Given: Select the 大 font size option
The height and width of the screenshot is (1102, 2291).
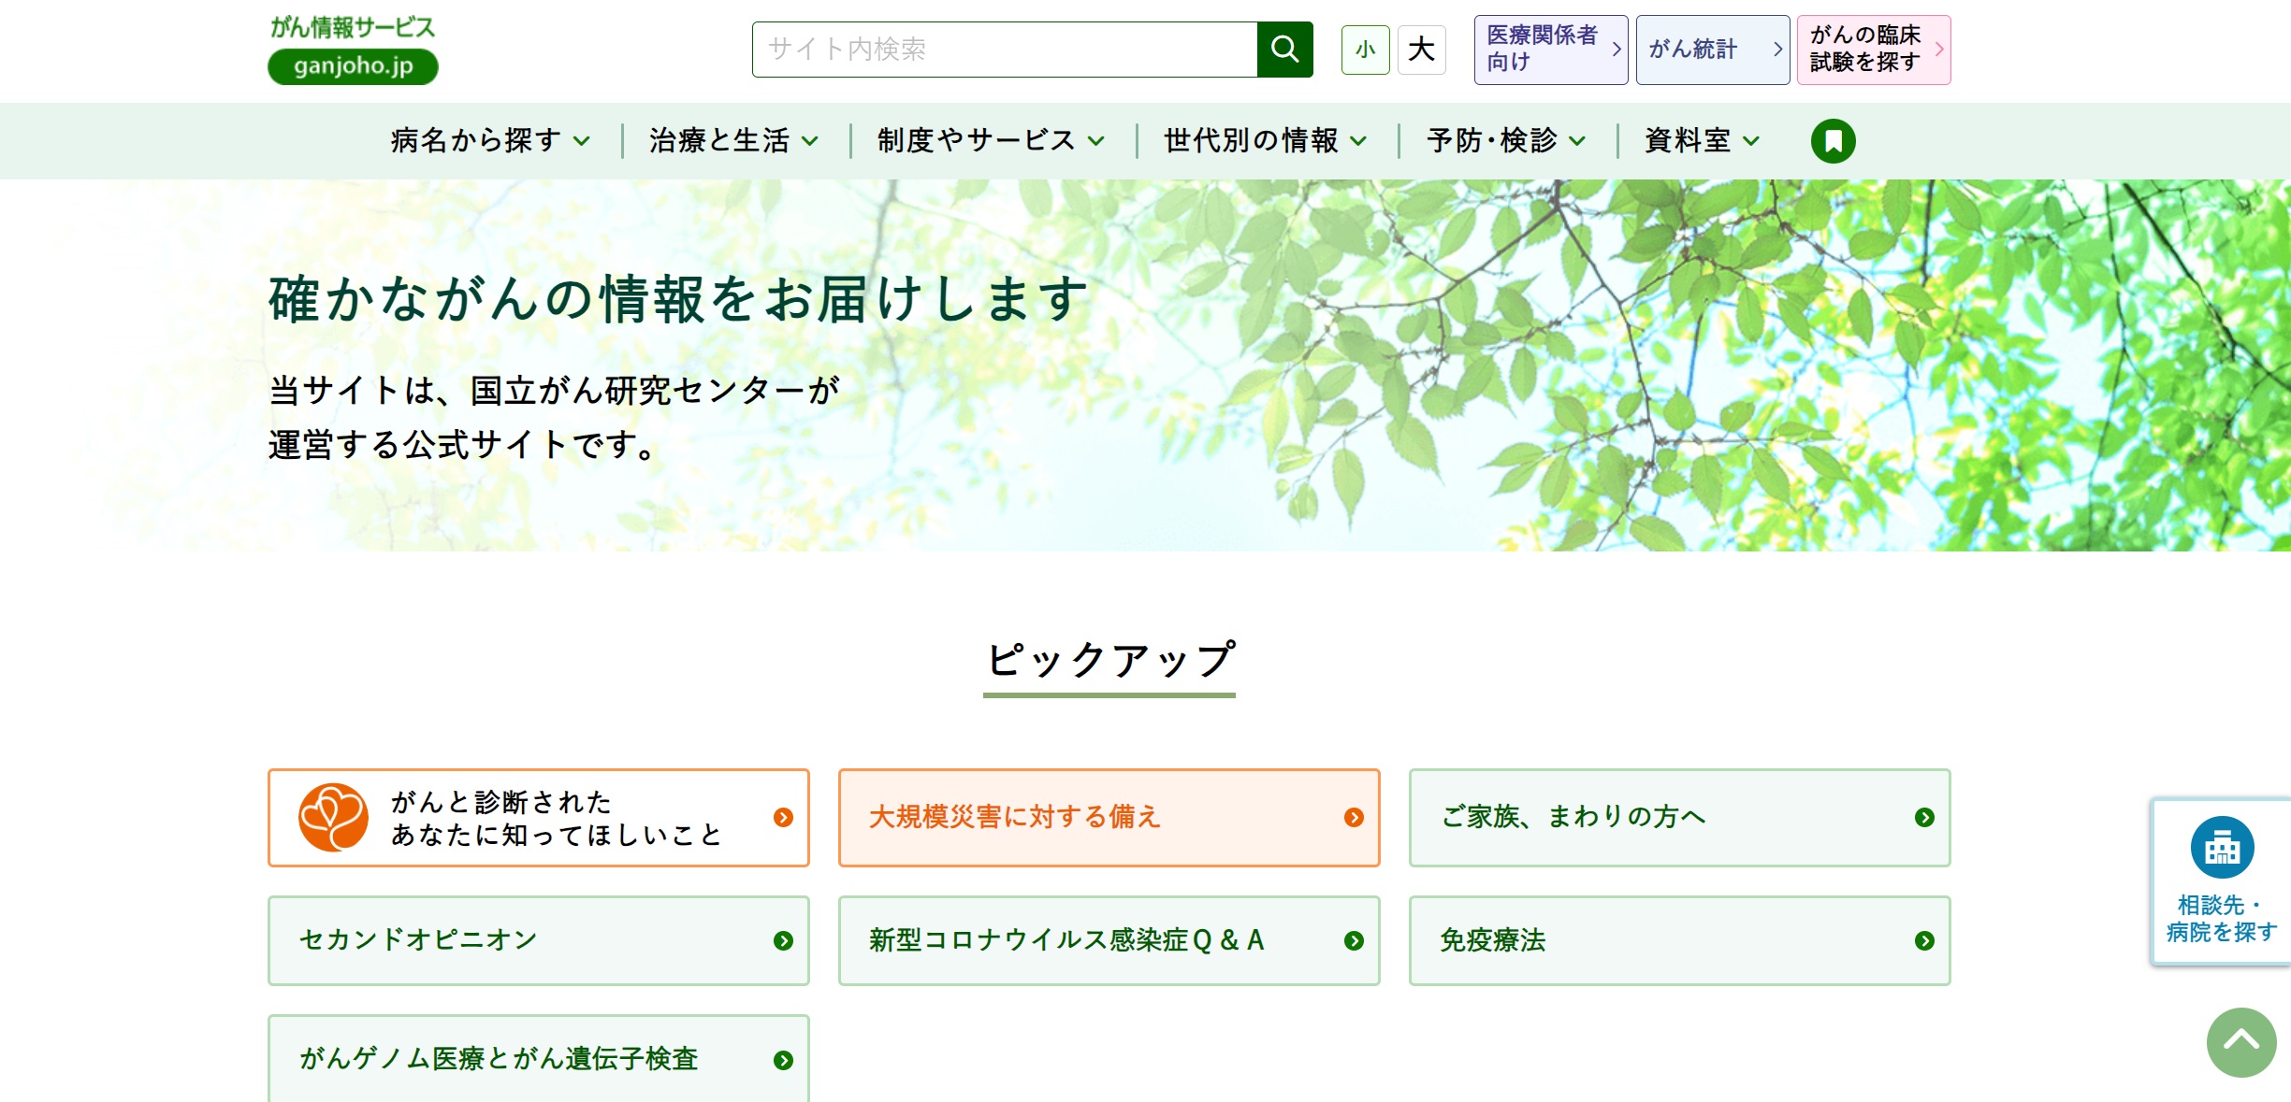Looking at the screenshot, I should click(1420, 50).
